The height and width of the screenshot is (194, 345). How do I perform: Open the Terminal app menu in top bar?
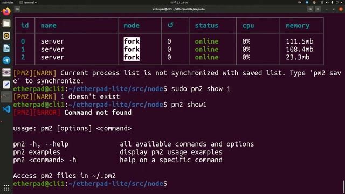coord(28,2)
